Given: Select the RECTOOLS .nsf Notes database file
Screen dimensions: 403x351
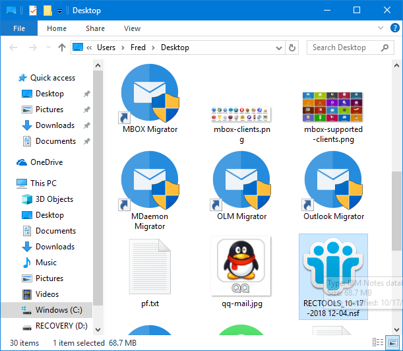Looking at the screenshot, I should (333, 276).
